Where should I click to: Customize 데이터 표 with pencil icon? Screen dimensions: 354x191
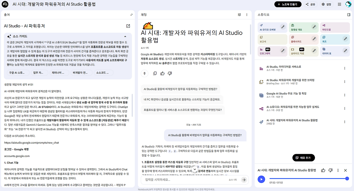click(x=345, y=51)
